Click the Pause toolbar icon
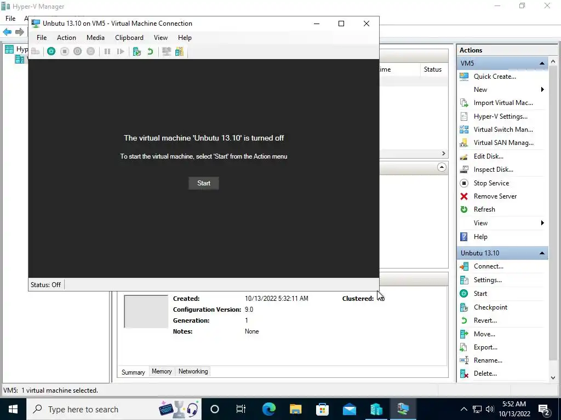This screenshot has width=561, height=420. click(x=107, y=51)
